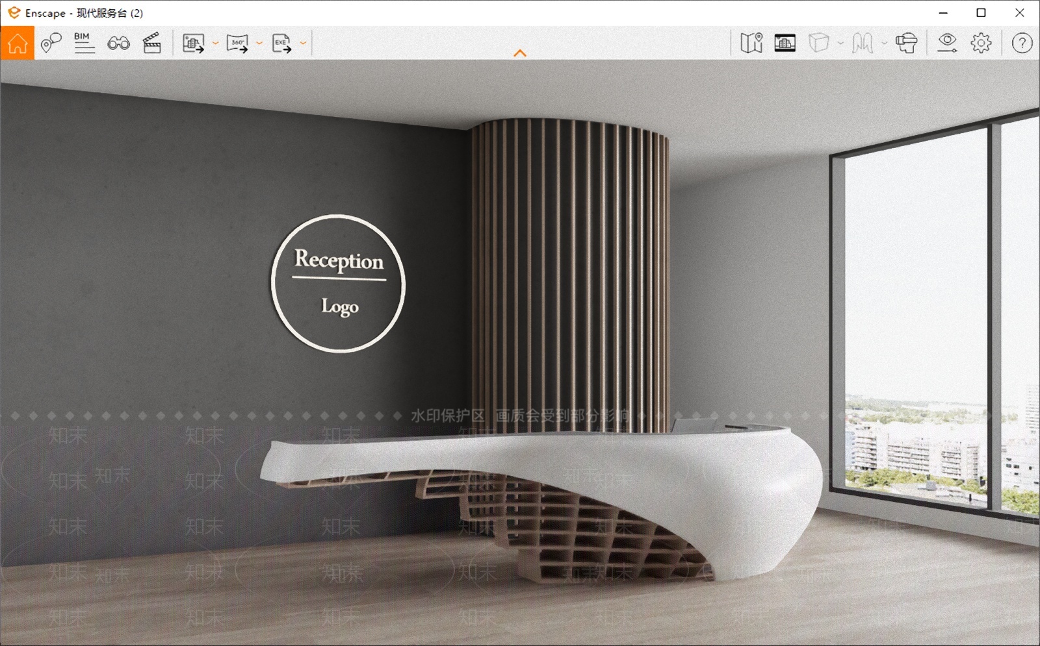1040x646 pixels.
Task: Open the Mini Map icon
Action: 751,43
